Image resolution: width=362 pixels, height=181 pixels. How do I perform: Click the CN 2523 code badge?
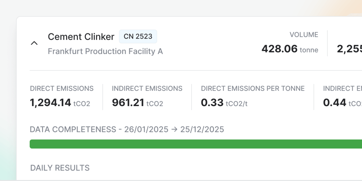pos(138,36)
